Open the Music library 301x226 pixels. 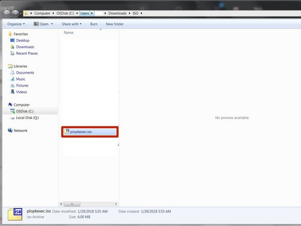[20, 79]
